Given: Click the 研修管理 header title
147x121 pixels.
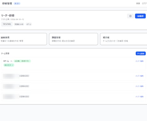Looking at the screenshot, I should coord(7,4).
